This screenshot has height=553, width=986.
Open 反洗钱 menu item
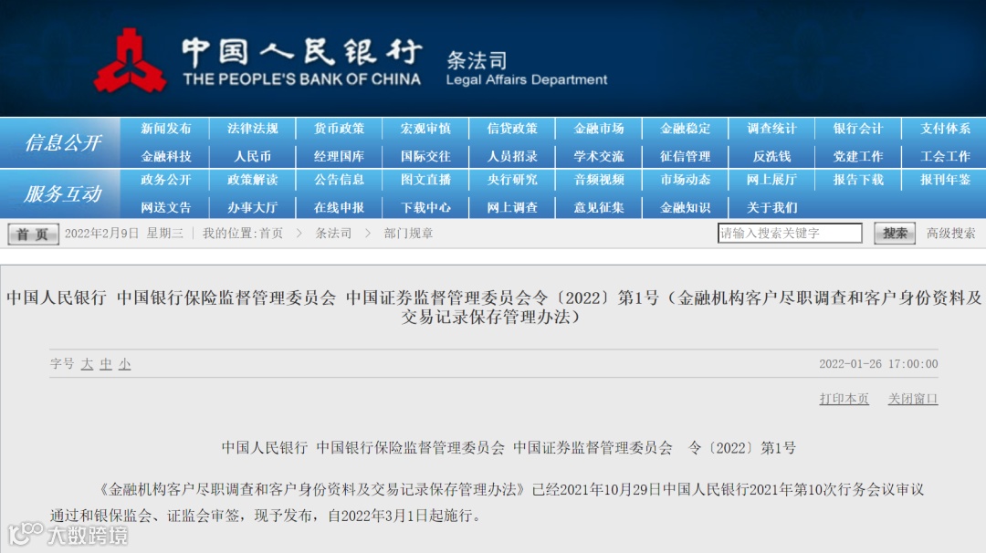[x=771, y=156]
